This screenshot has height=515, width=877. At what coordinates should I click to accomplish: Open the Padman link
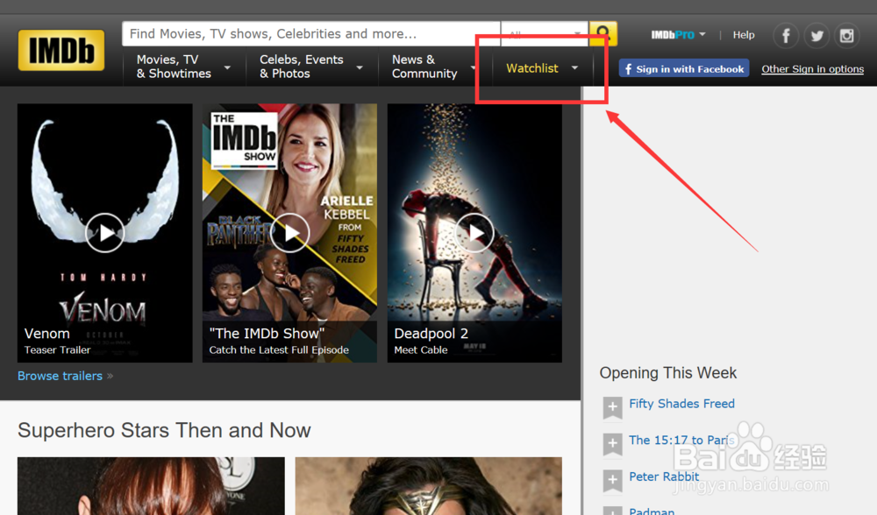(652, 511)
